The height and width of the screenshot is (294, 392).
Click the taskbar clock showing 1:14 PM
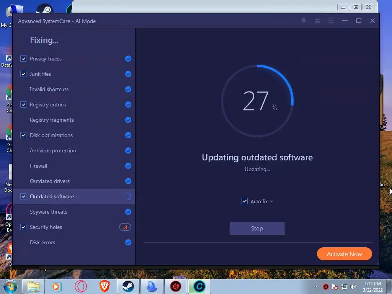click(372, 287)
